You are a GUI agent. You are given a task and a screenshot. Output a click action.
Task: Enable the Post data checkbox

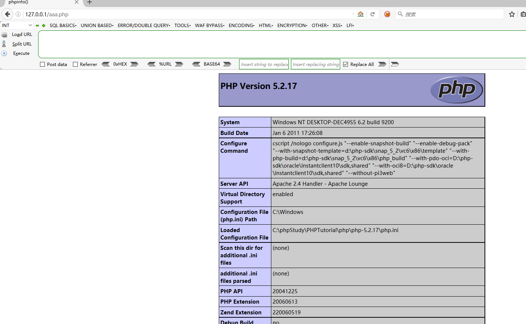tap(42, 65)
